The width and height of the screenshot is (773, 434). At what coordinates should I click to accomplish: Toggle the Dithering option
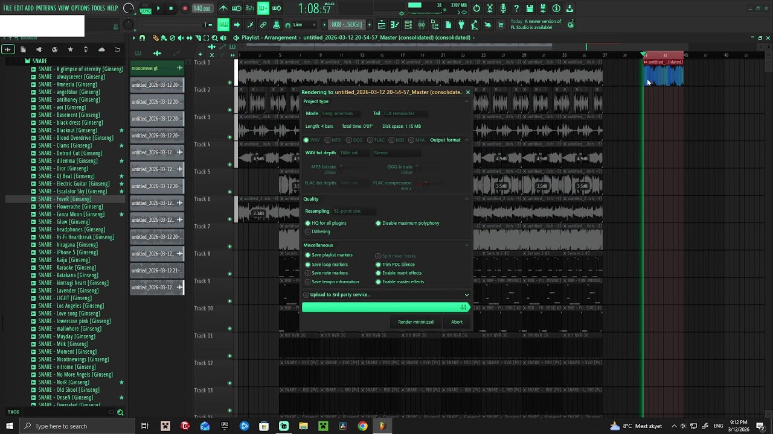pos(318,231)
